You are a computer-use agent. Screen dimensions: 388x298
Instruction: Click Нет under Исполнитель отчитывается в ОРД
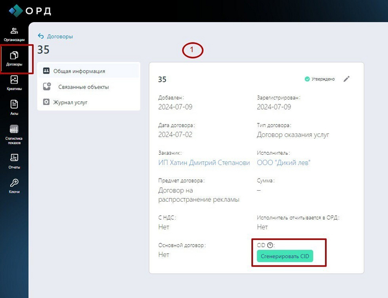tap(262, 227)
